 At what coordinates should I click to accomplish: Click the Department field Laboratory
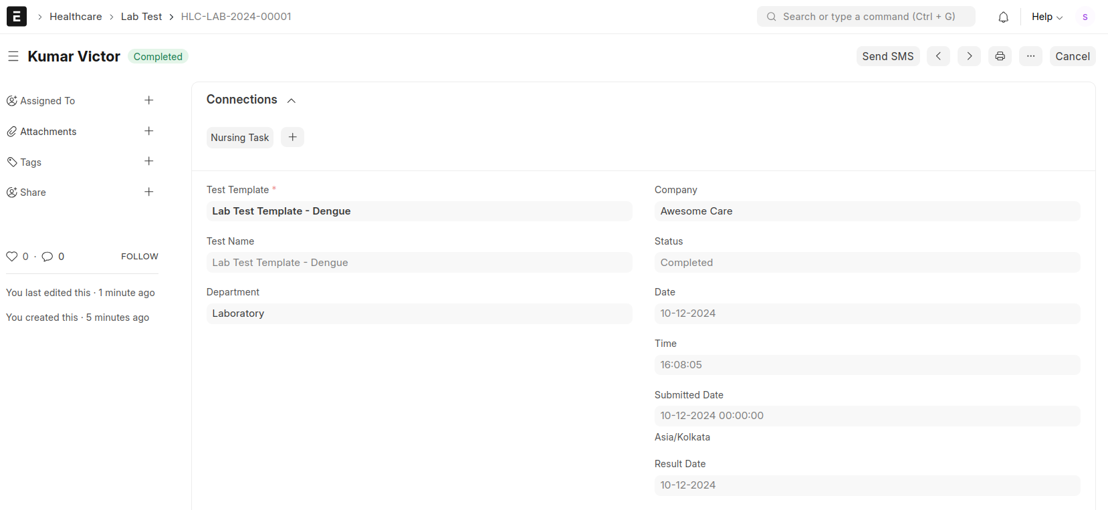pyautogui.click(x=419, y=313)
